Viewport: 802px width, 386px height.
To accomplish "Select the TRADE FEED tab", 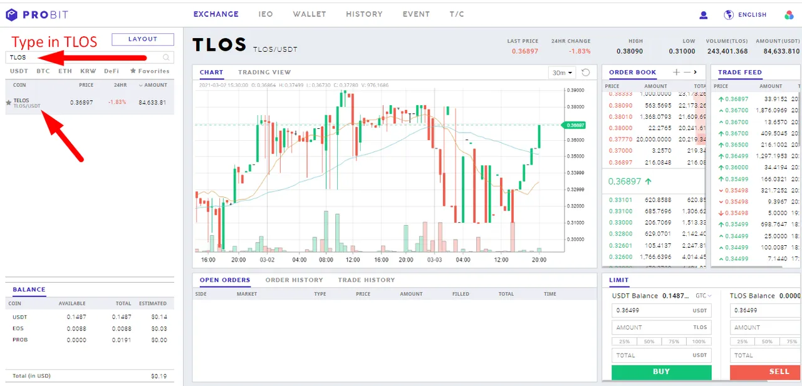I will [740, 73].
